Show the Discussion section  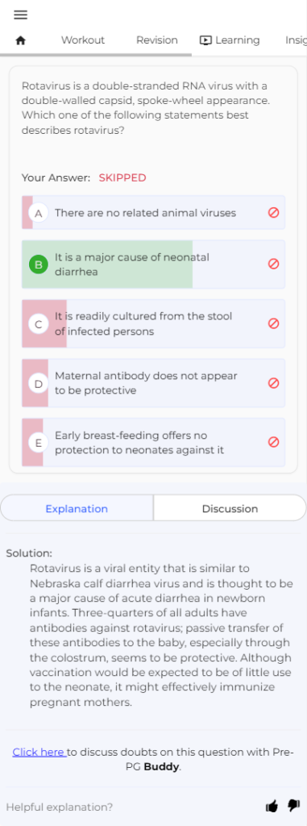(230, 508)
